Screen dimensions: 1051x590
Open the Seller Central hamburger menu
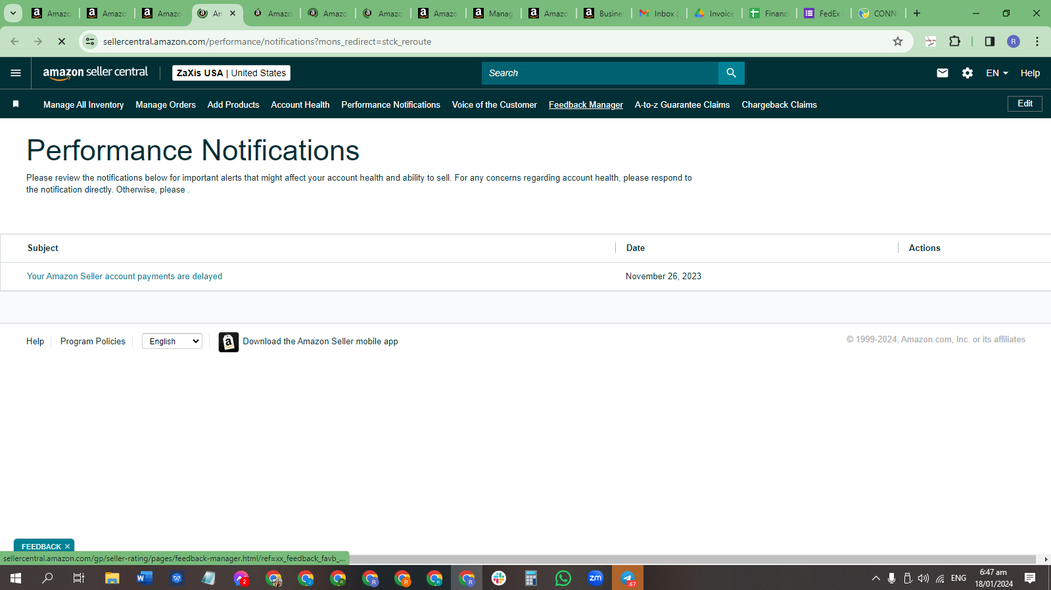16,73
